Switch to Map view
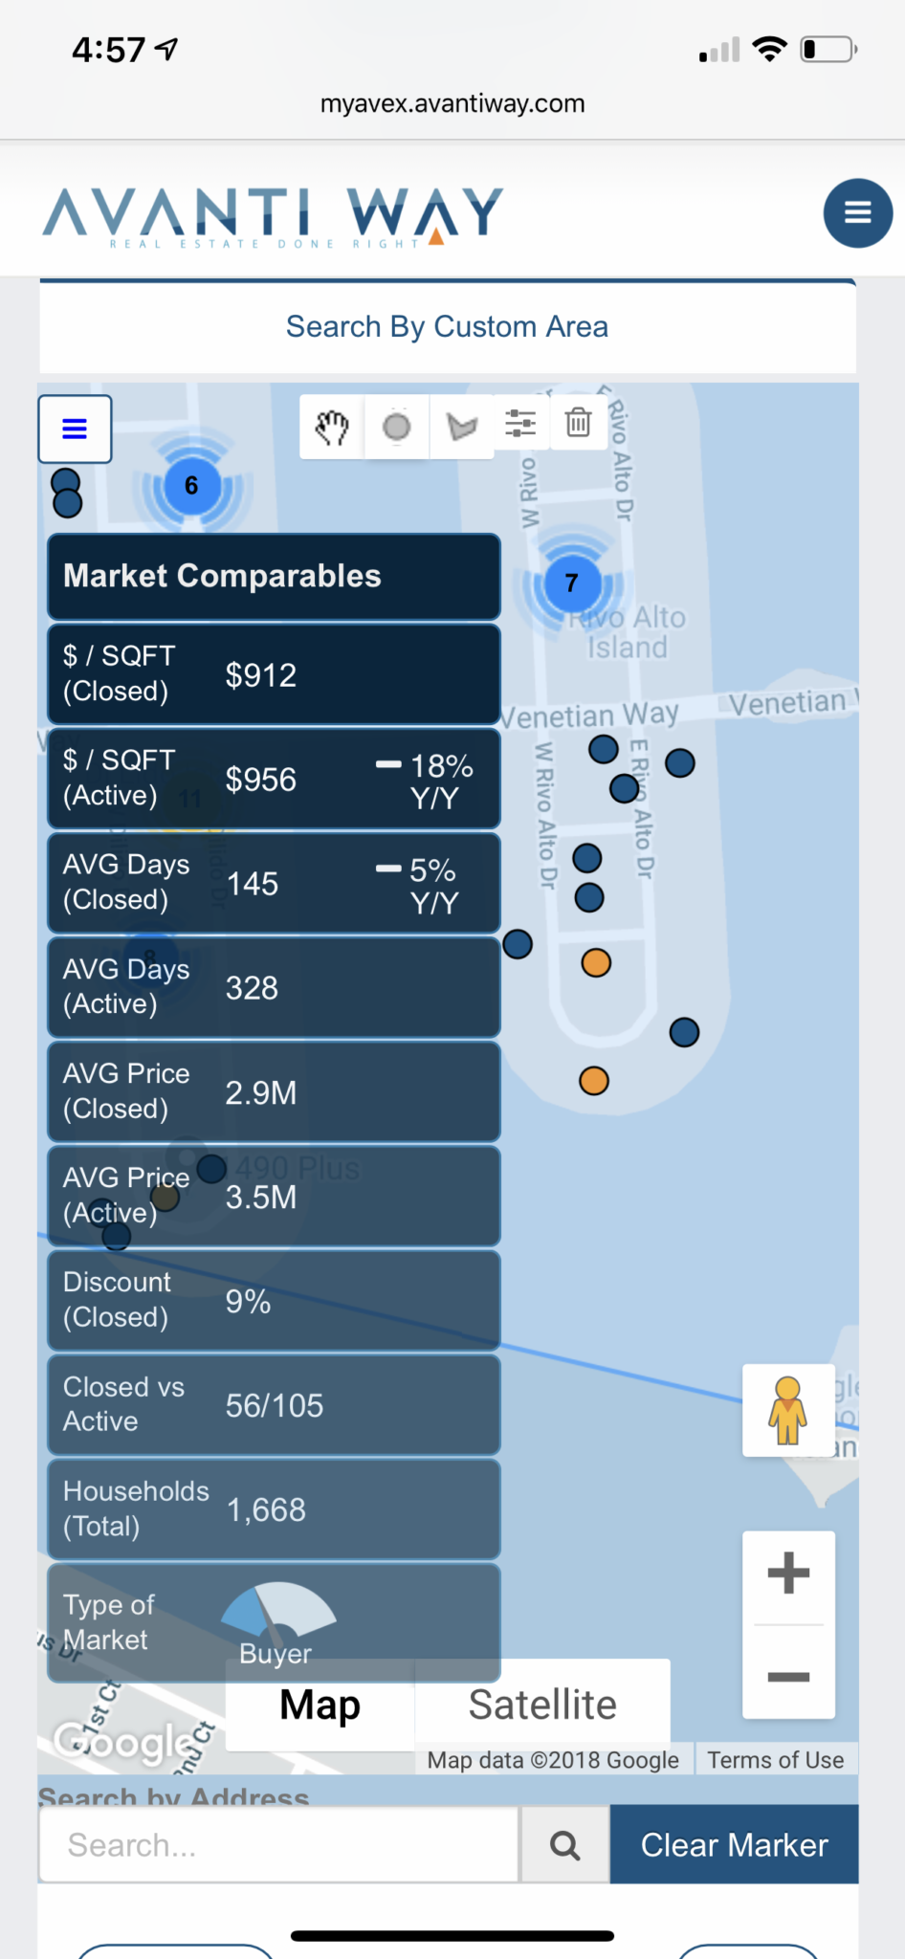 click(320, 1706)
